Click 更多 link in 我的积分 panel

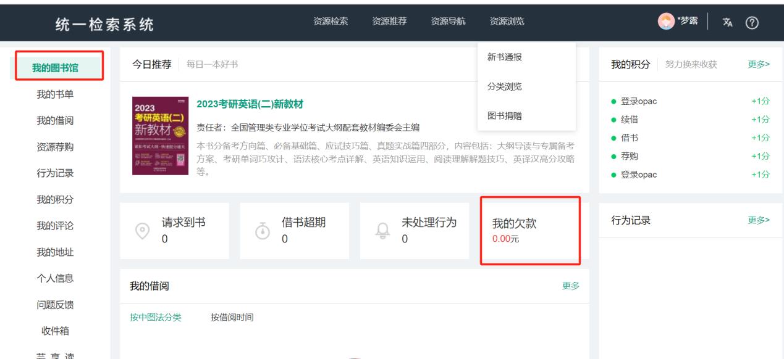coord(759,65)
